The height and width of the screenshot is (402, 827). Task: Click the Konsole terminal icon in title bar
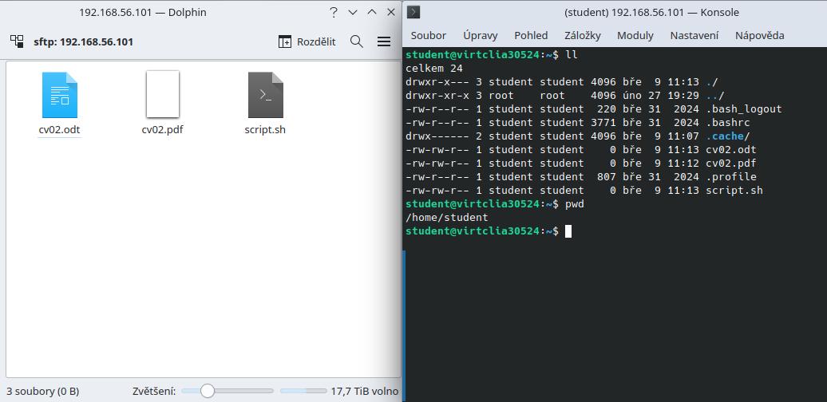coord(413,12)
